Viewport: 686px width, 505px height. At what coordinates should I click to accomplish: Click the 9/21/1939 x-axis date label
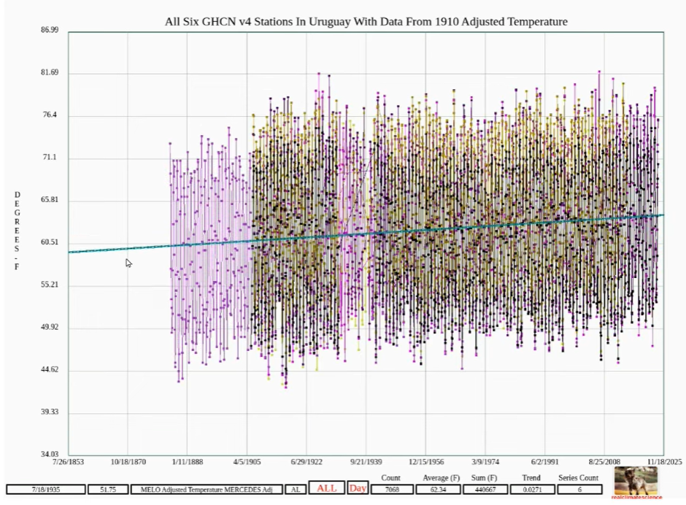point(365,462)
